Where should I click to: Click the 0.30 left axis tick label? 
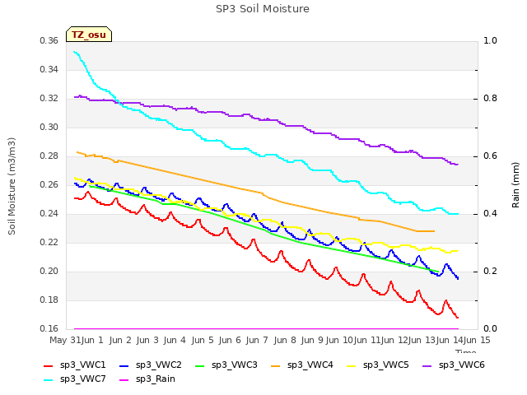(x=49, y=127)
